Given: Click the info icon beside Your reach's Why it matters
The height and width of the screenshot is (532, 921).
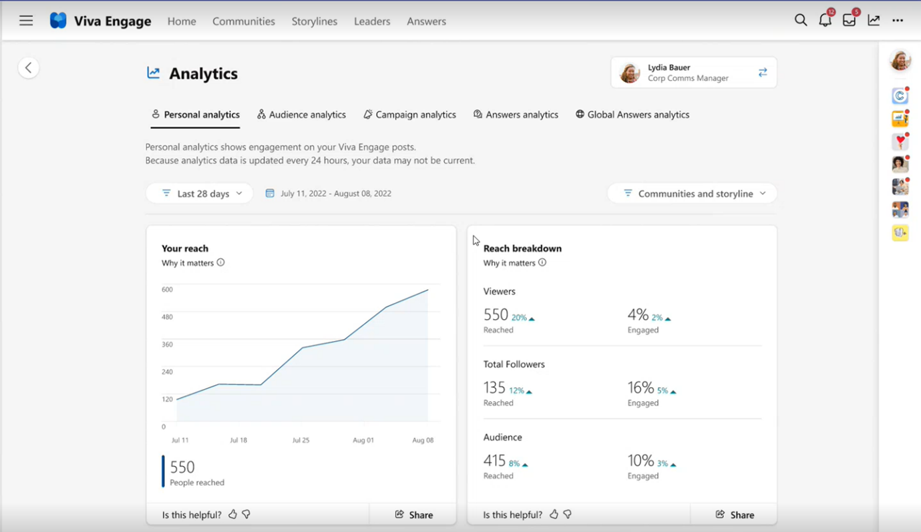Looking at the screenshot, I should click(221, 262).
